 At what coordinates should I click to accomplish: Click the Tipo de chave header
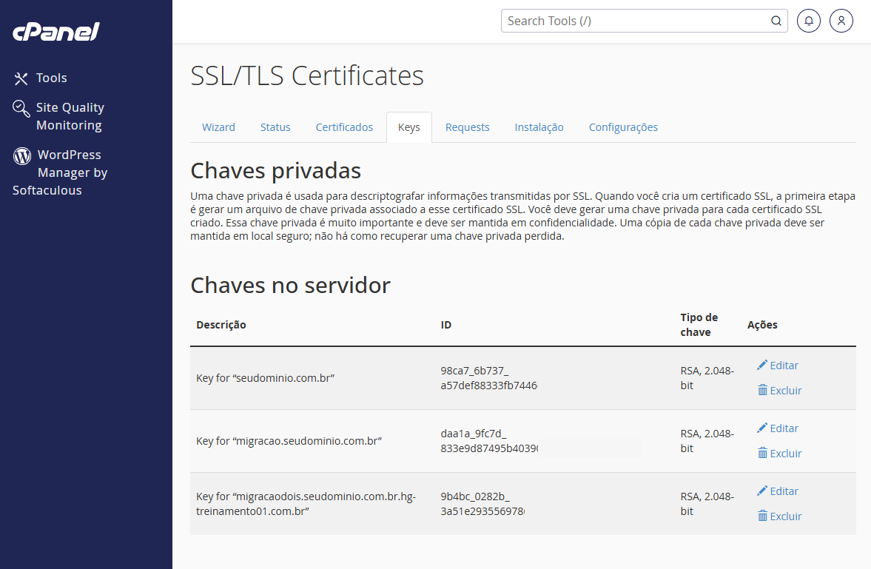(x=699, y=325)
